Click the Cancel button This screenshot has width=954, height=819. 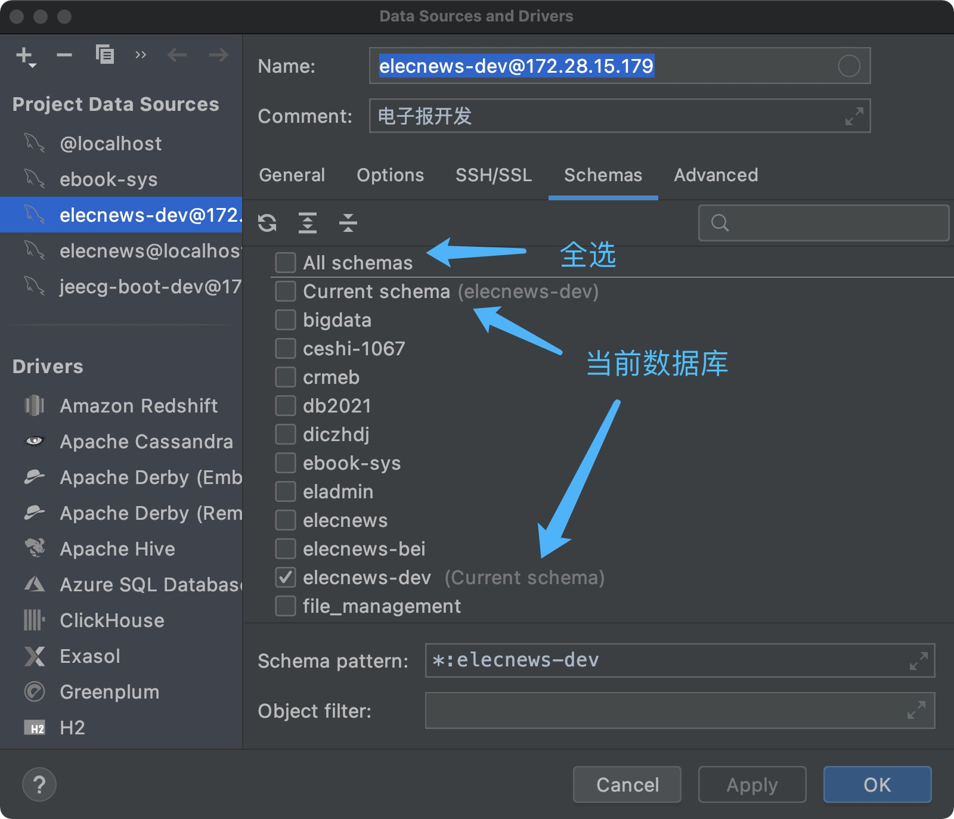click(x=627, y=784)
